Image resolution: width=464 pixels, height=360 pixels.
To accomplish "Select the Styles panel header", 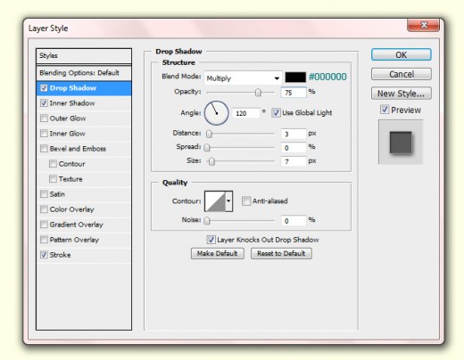I will pos(84,56).
